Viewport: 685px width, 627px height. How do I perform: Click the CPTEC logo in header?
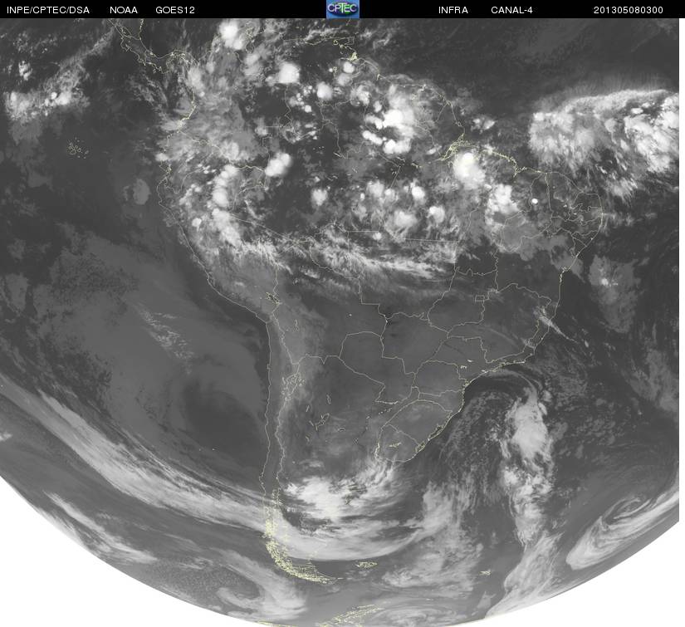[343, 9]
